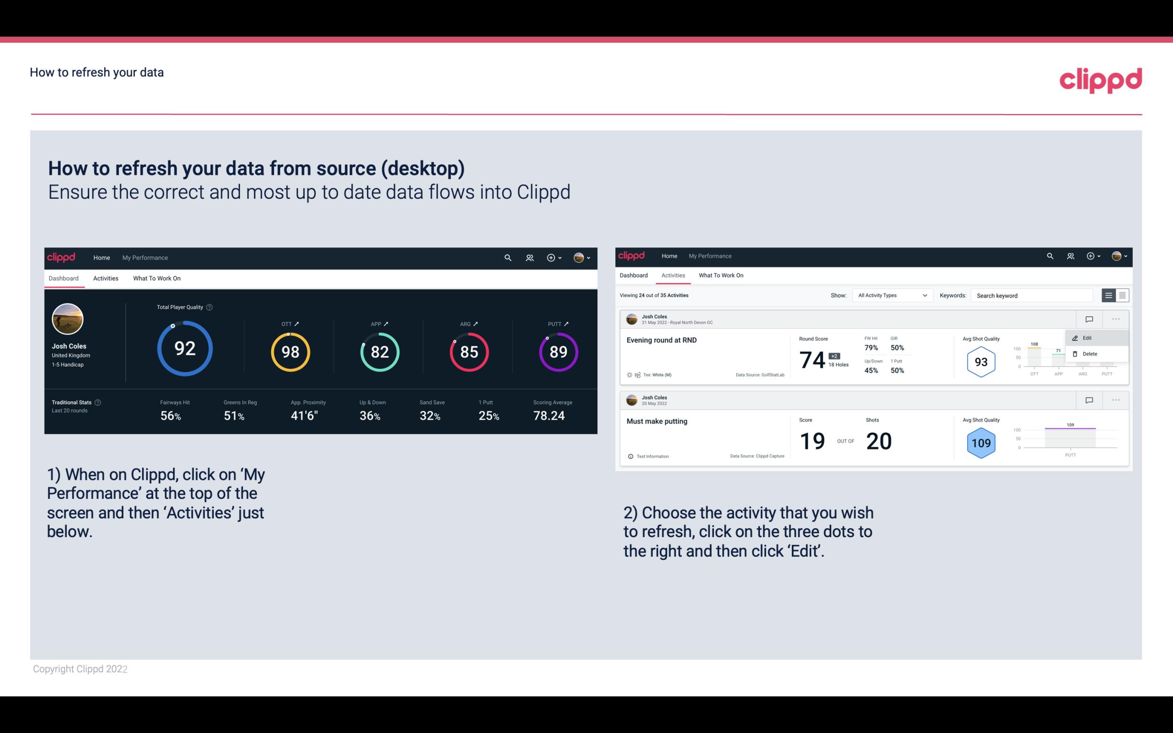Drag the Total Player Quality score slider
Viewport: 1173px width, 733px height.
[174, 322]
